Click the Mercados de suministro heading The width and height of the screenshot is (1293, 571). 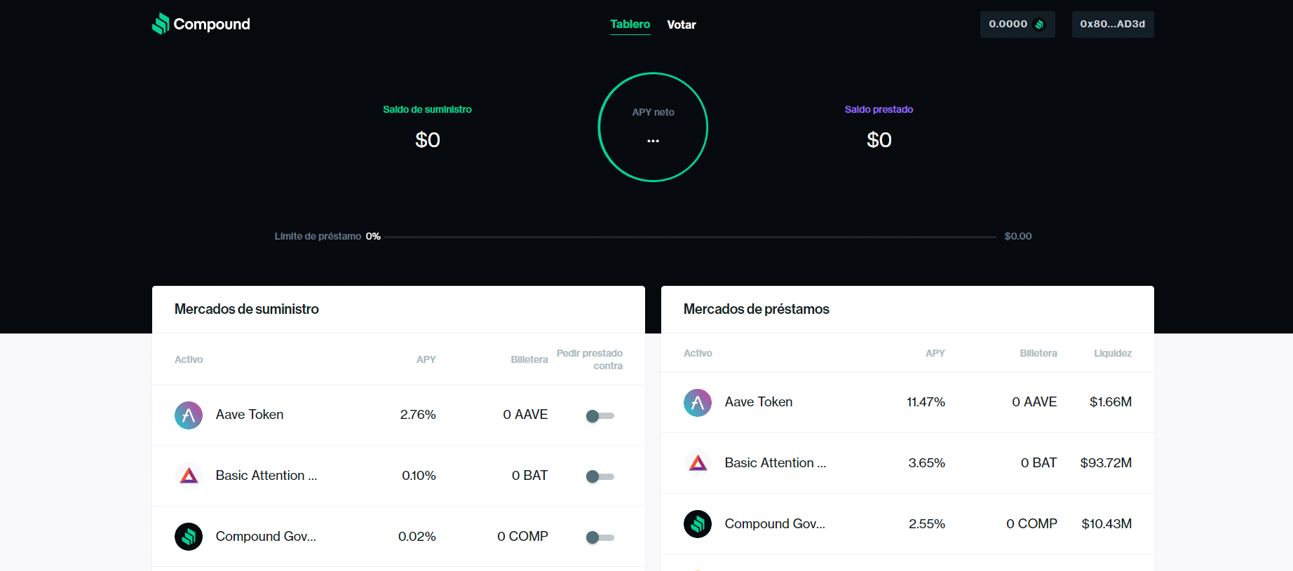[247, 309]
